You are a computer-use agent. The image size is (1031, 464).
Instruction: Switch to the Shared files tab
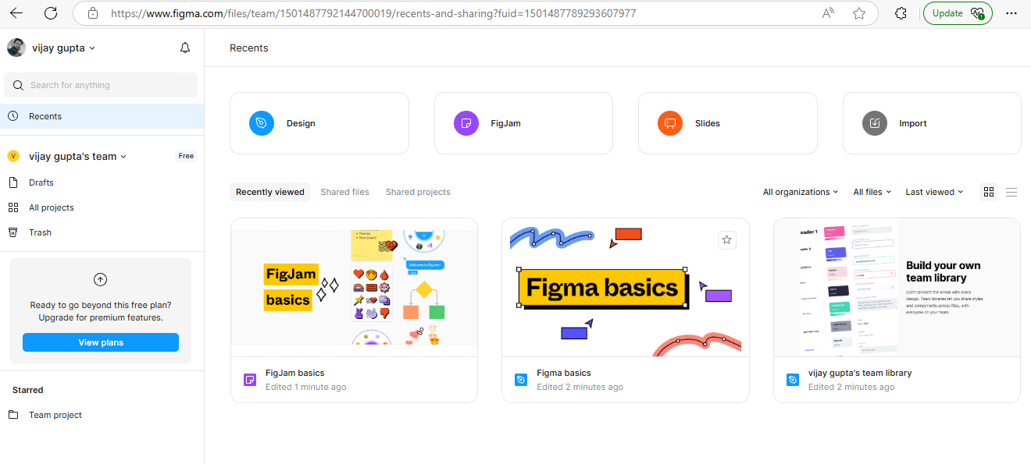click(x=344, y=192)
